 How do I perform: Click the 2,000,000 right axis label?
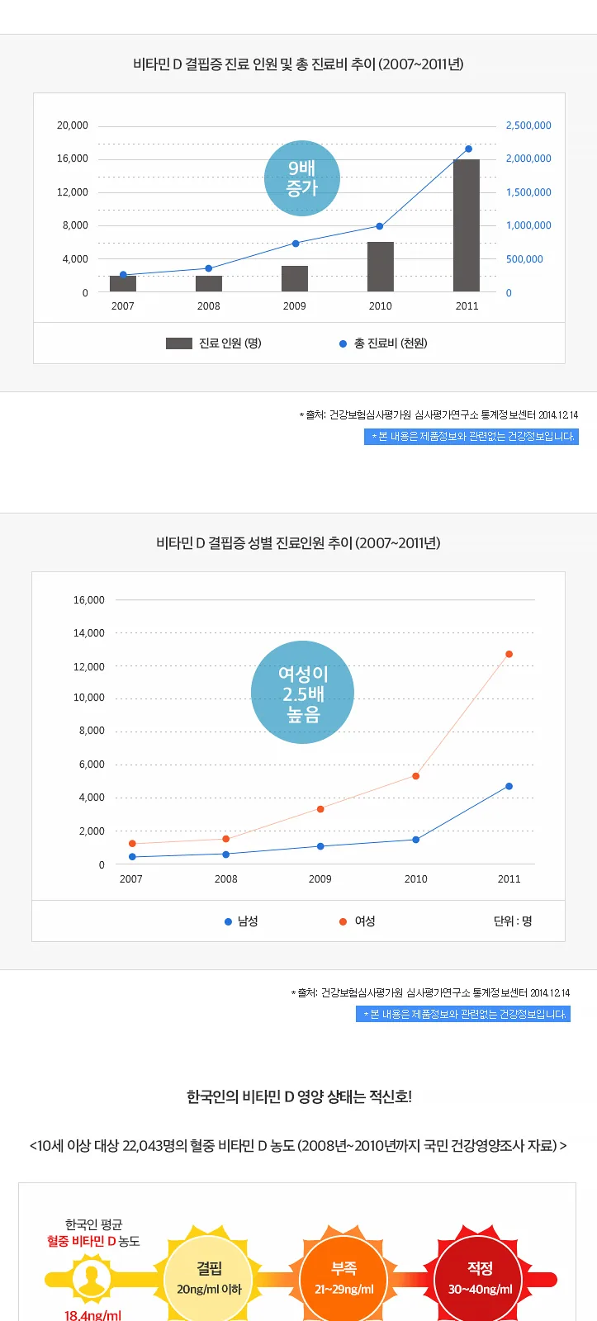tap(528, 159)
